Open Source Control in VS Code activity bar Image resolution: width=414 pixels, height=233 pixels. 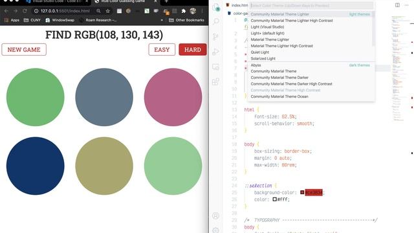tap(215, 36)
